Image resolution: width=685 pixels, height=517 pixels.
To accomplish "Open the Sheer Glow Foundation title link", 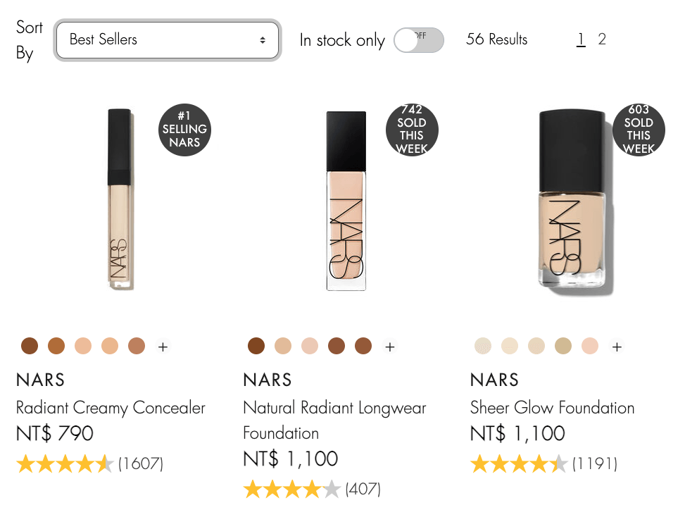I will point(552,408).
